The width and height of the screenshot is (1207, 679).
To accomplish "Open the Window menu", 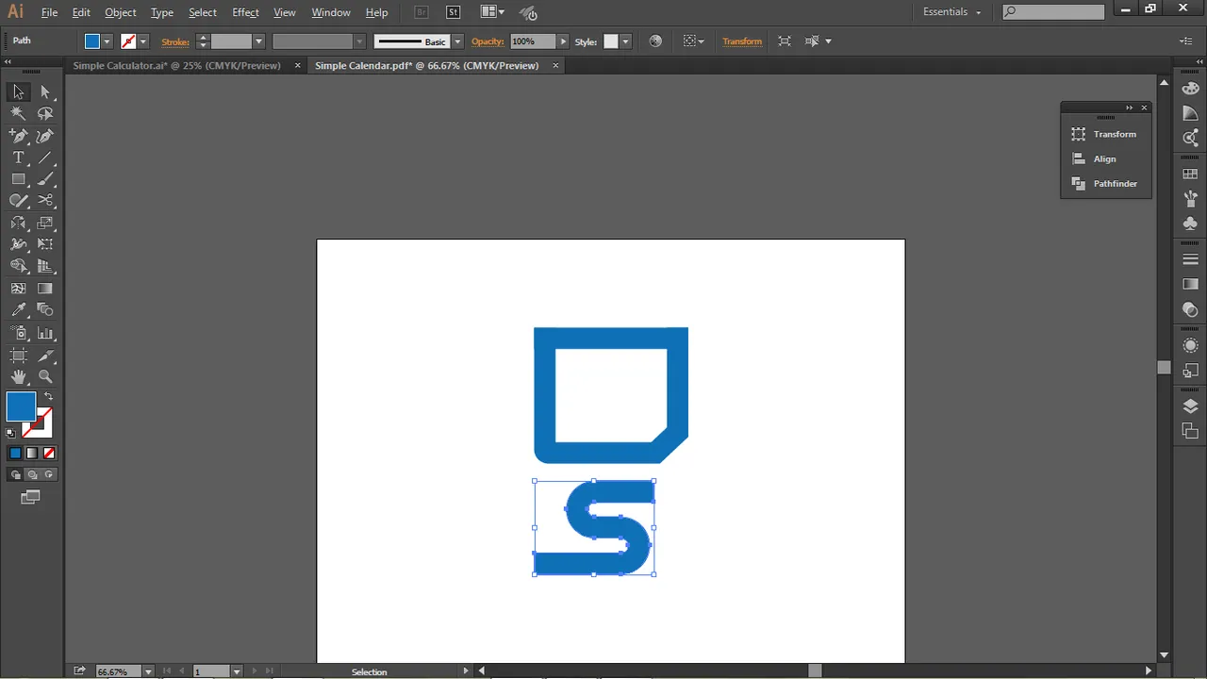I will click(x=331, y=12).
